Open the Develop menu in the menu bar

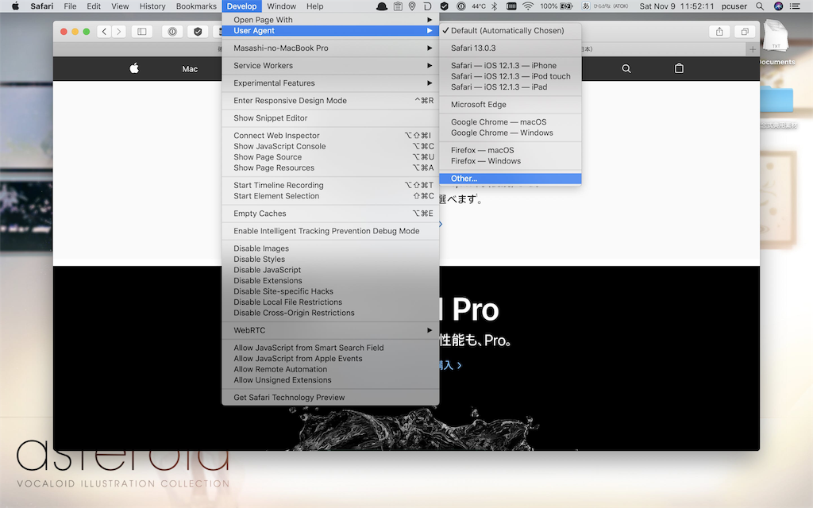[241, 6]
